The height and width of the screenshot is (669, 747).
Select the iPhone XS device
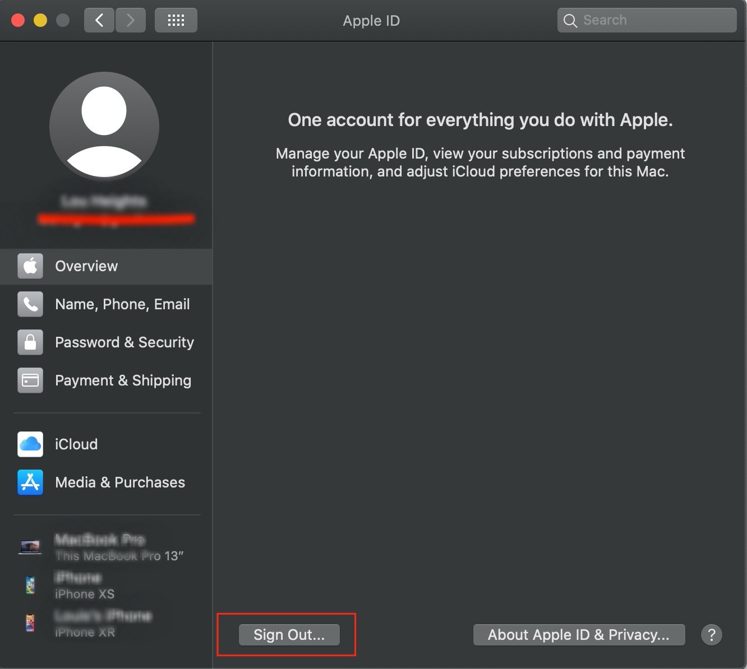click(106, 586)
